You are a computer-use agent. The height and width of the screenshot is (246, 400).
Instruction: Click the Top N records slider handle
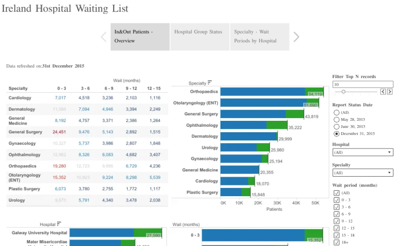tap(343, 92)
